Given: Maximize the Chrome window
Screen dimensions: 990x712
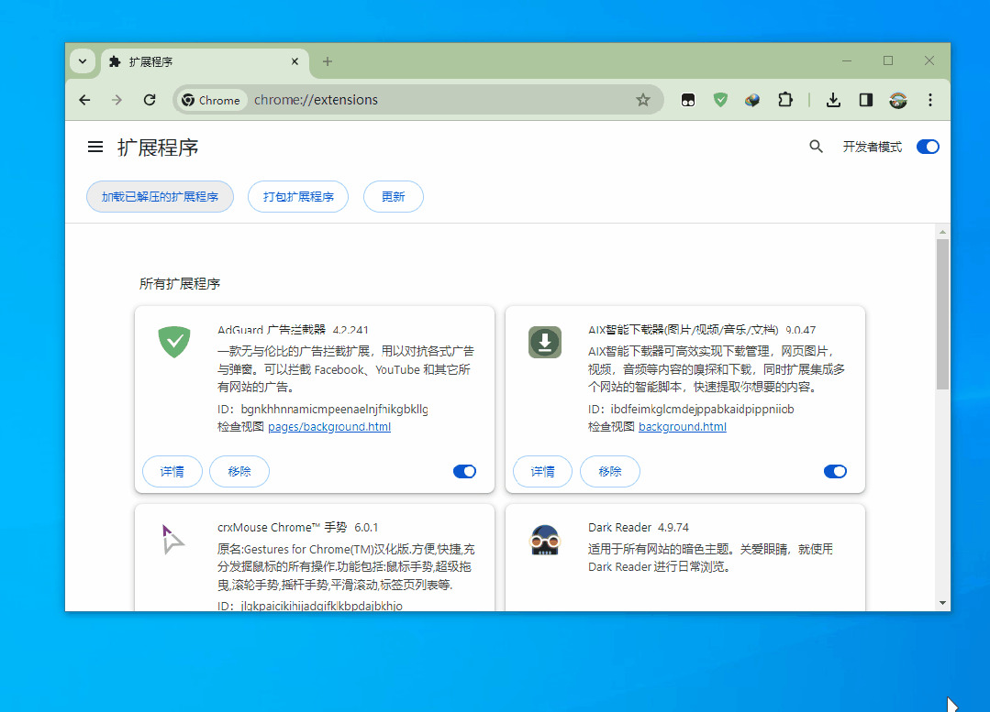Looking at the screenshot, I should (888, 60).
